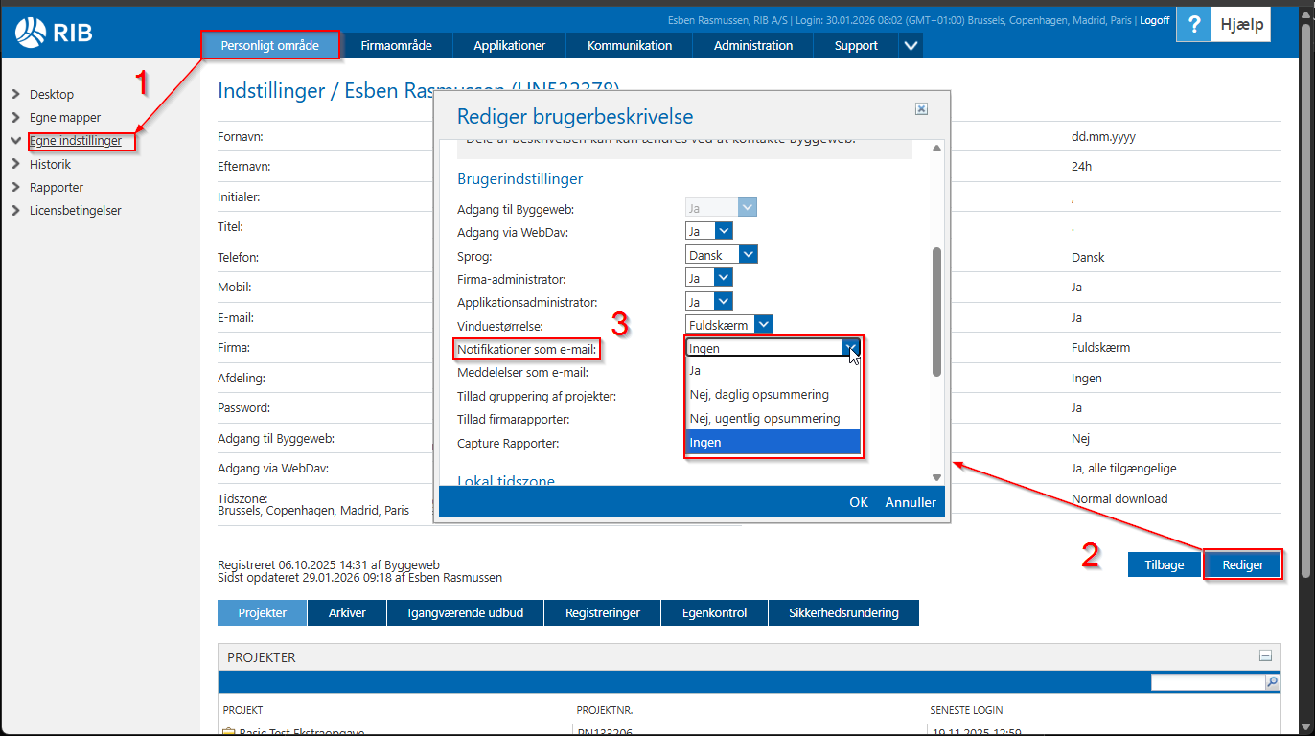Go to the Administration tab
The image size is (1315, 736).
[x=753, y=45]
